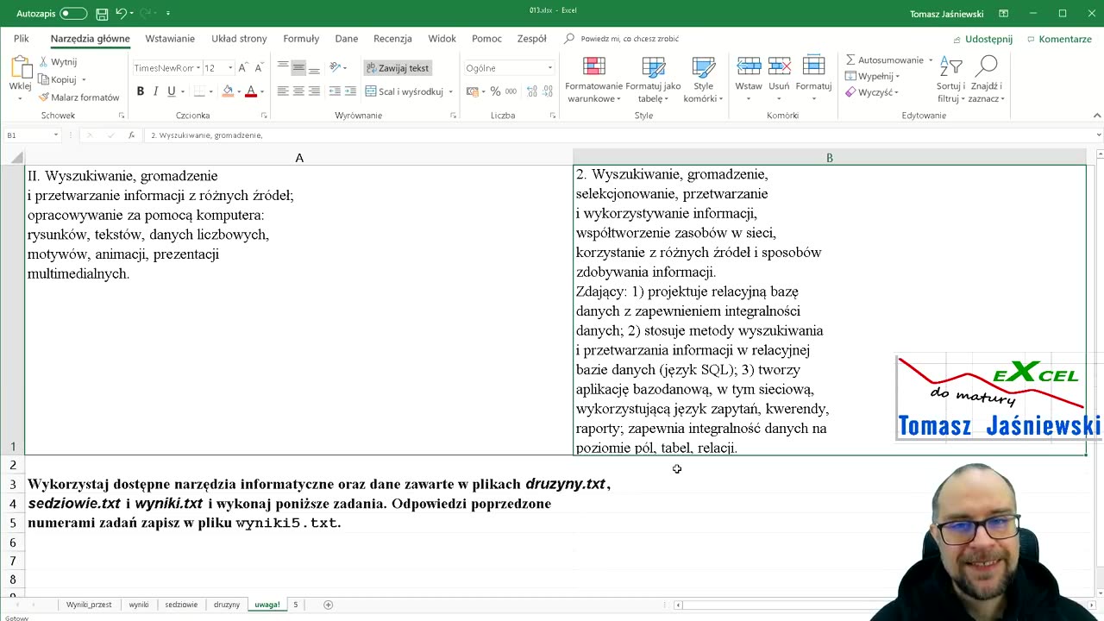Open Sortuj i filtruj menu

point(951,80)
